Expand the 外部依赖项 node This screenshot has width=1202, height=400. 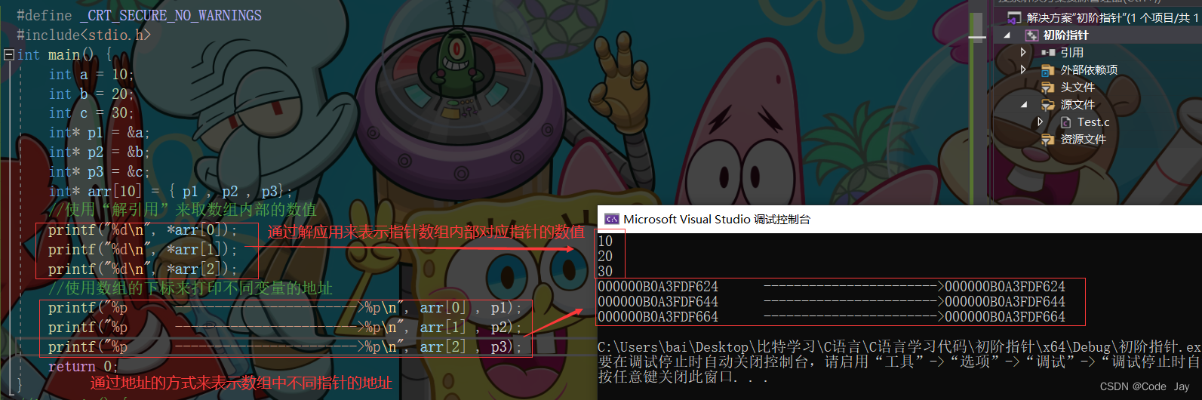tap(1023, 70)
